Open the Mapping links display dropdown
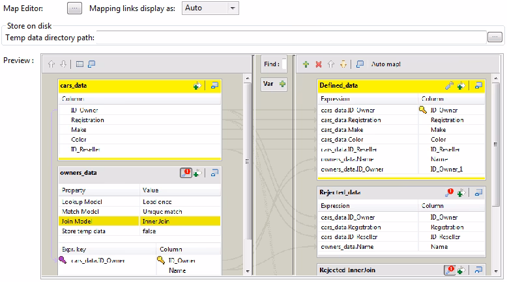 (210, 8)
